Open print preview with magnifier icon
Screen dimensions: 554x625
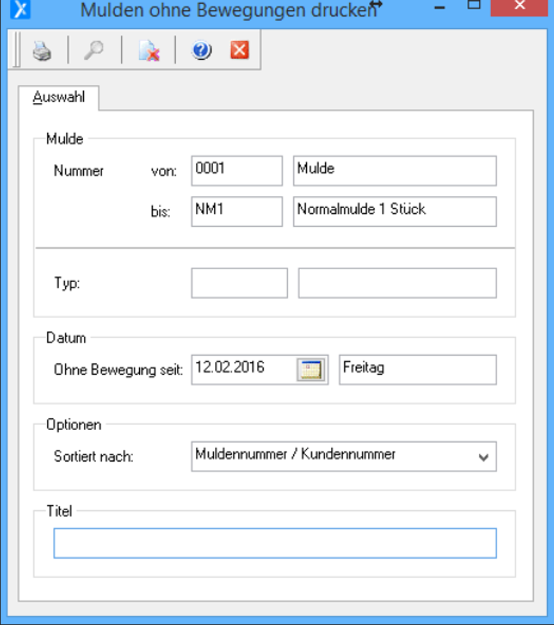pos(94,50)
